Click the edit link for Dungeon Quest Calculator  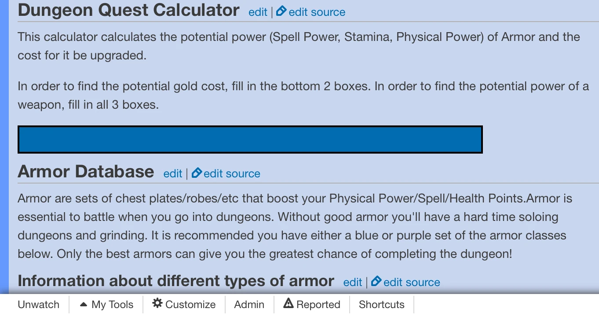pyautogui.click(x=258, y=12)
